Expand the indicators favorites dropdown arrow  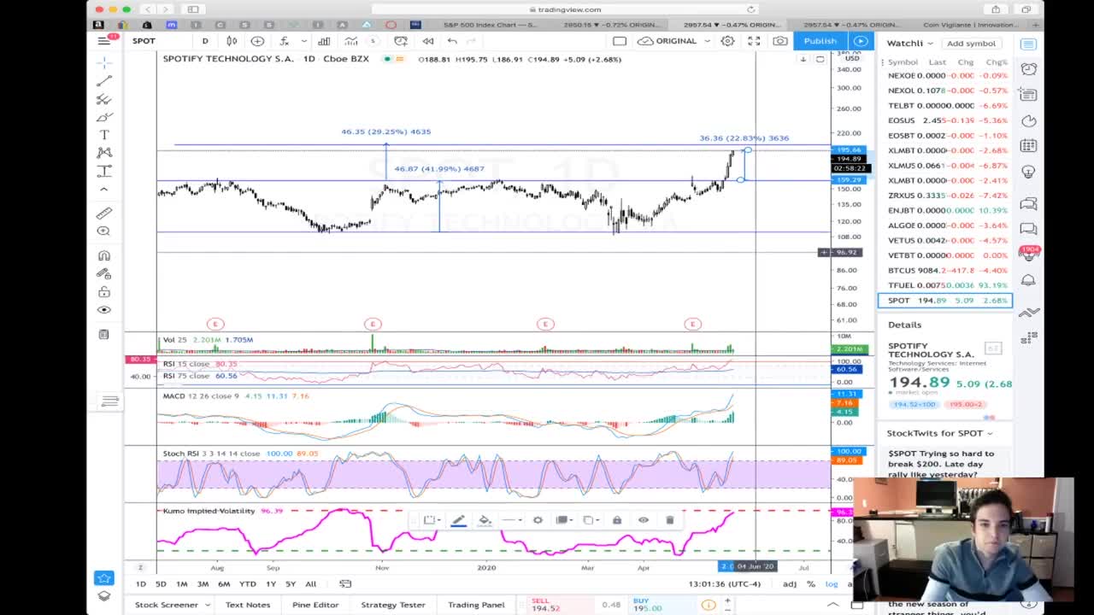tap(303, 41)
